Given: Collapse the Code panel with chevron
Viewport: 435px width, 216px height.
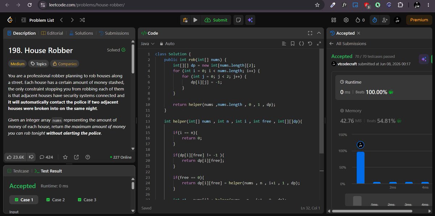Looking at the screenshot, I should coord(319,33).
